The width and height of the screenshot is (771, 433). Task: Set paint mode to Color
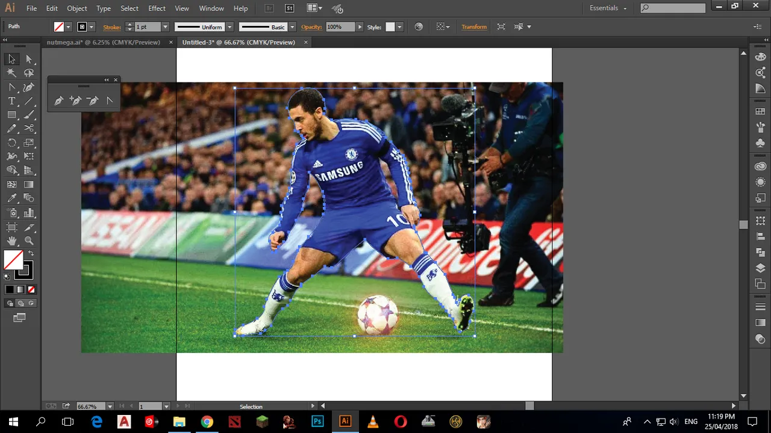10,290
